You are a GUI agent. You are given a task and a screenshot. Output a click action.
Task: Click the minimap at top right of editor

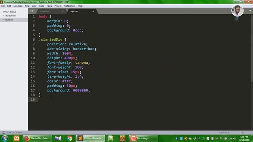[x=237, y=19]
